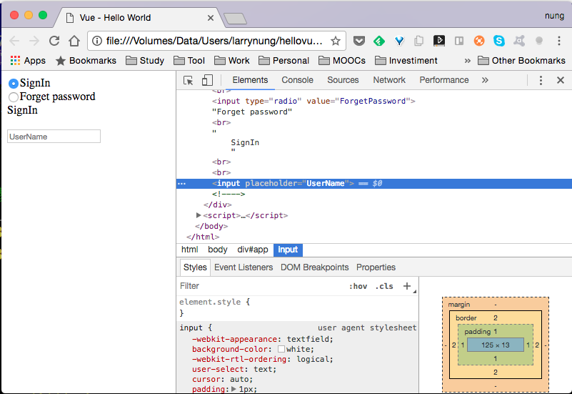Close the Vue - Hello World tab

[211, 18]
